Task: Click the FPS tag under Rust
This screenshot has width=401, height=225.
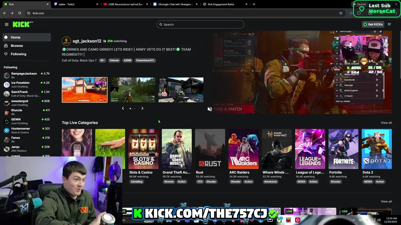Action: 200,182
